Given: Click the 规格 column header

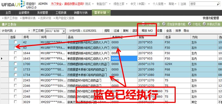Looking at the screenshot, I should (x=151, y=37).
